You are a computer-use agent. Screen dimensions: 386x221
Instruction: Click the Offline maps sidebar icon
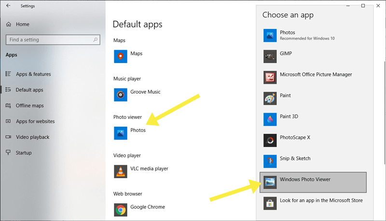[x=8, y=105]
